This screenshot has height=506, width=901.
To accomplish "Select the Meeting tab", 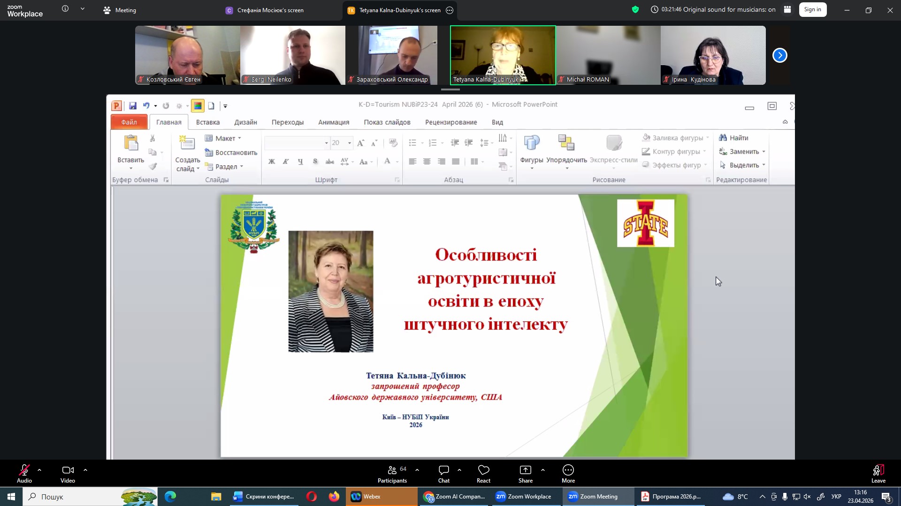I will [x=120, y=10].
